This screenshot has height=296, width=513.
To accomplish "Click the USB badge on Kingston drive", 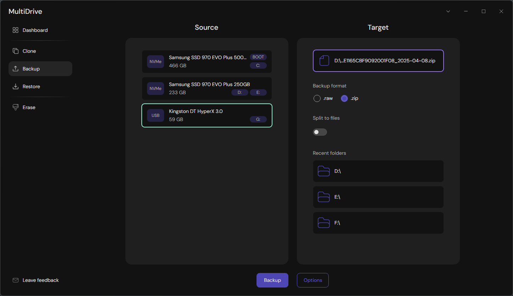I will tap(155, 115).
